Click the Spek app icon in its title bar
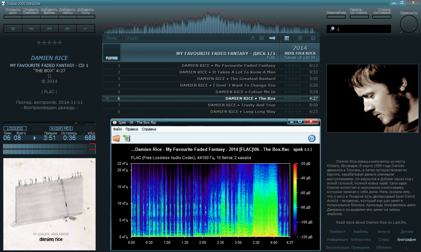 click(x=114, y=122)
